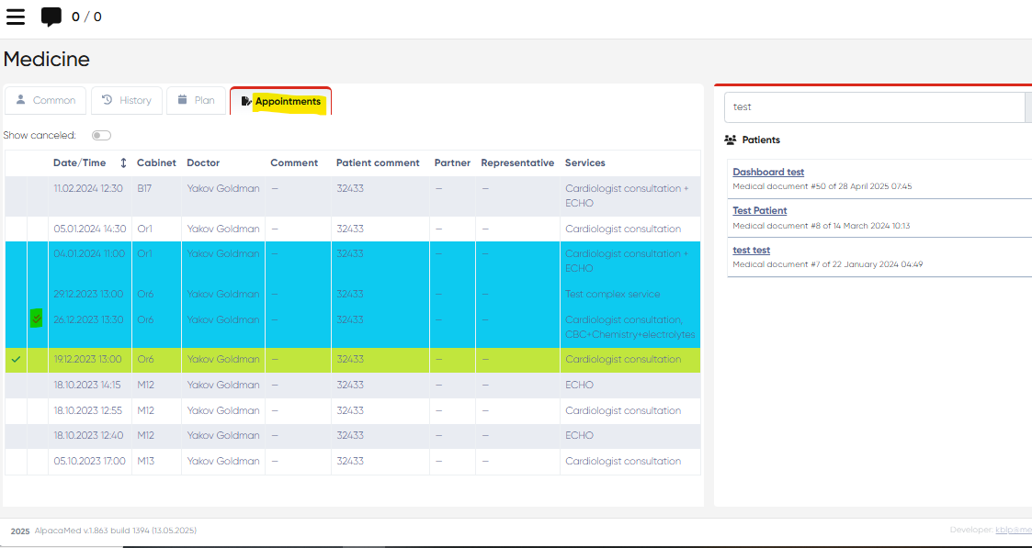Click the Patients group icon
Image resolution: width=1032 pixels, height=548 pixels.
click(x=731, y=140)
